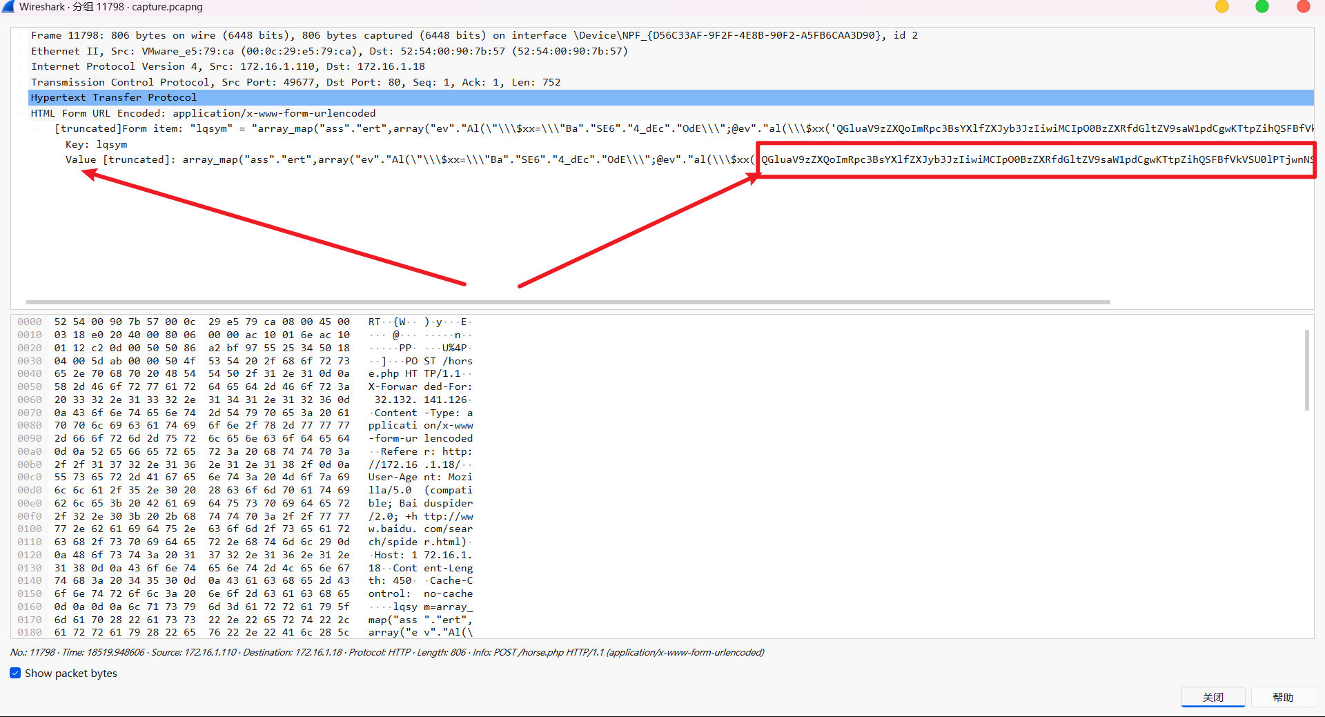1325x717 pixels.
Task: Click hex offset 00a0 in bytes pane
Action: pyautogui.click(x=30, y=451)
